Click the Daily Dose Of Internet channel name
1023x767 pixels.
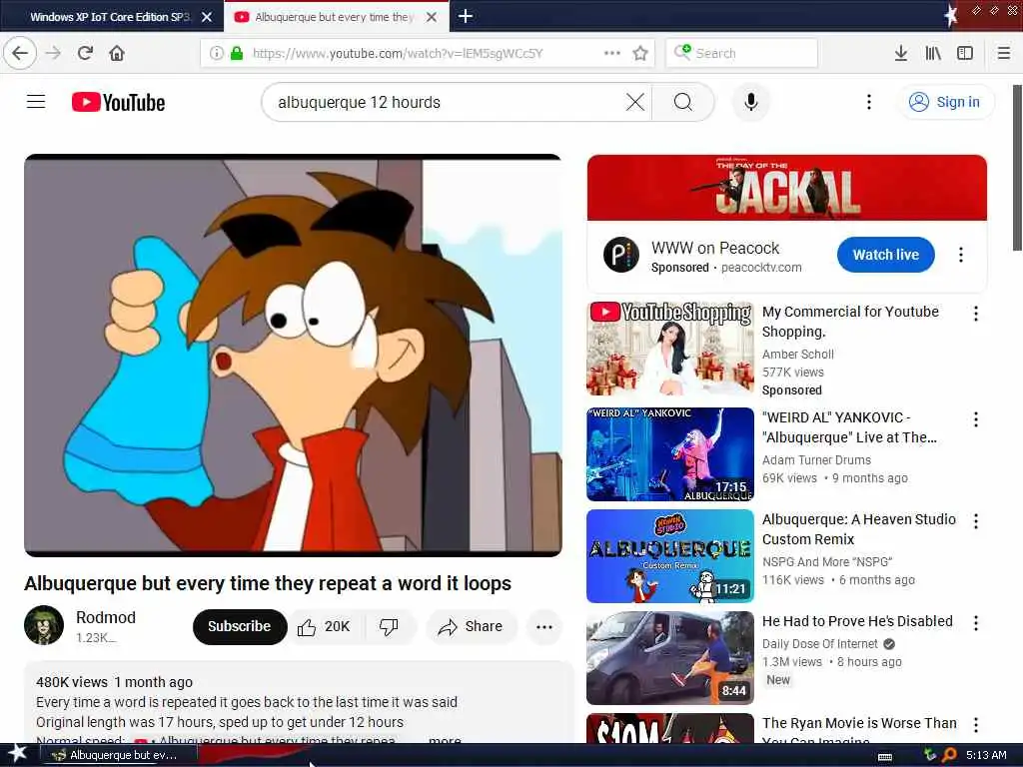coord(820,644)
